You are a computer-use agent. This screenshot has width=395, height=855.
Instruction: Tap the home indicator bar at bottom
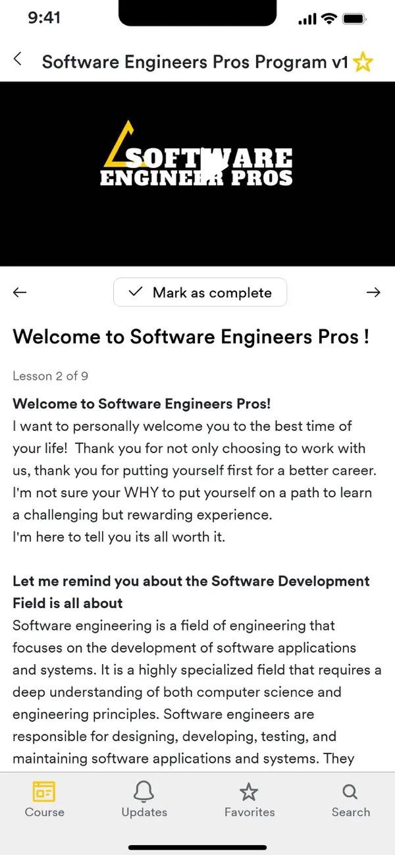[x=197, y=848]
